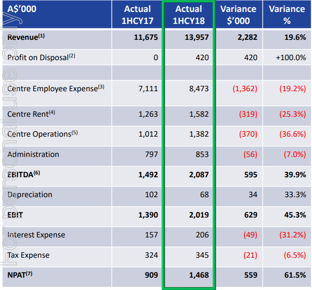
Task: Select the EBITDA row label
Action: click(x=24, y=174)
